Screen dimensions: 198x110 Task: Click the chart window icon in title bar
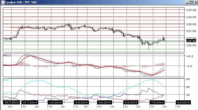coord(3,2)
